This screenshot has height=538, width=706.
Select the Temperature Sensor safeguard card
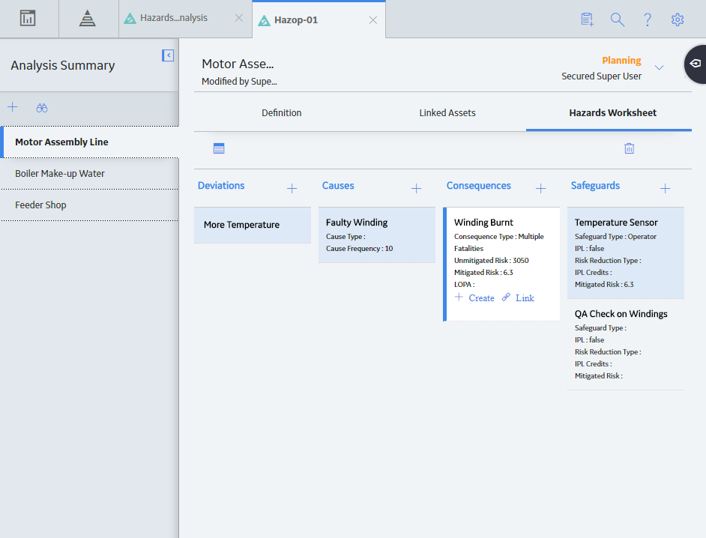pyautogui.click(x=626, y=253)
